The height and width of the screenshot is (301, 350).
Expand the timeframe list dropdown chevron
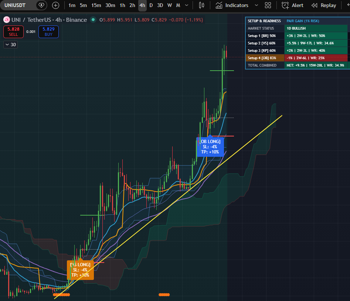[187, 5]
